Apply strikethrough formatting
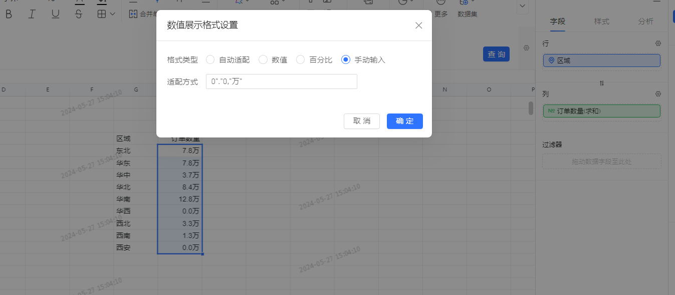 (78, 14)
